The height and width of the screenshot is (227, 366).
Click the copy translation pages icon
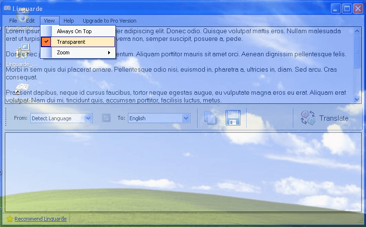[210, 118]
